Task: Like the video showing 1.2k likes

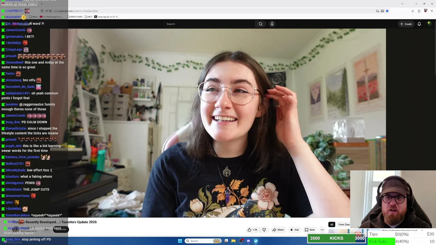Action: pos(252,230)
